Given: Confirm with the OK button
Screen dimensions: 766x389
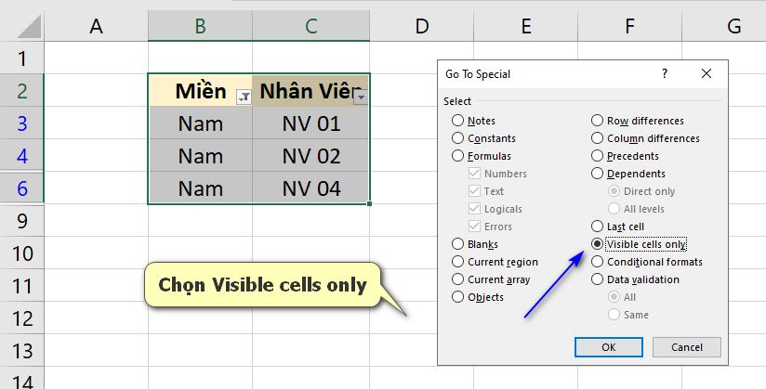Looking at the screenshot, I should point(609,347).
